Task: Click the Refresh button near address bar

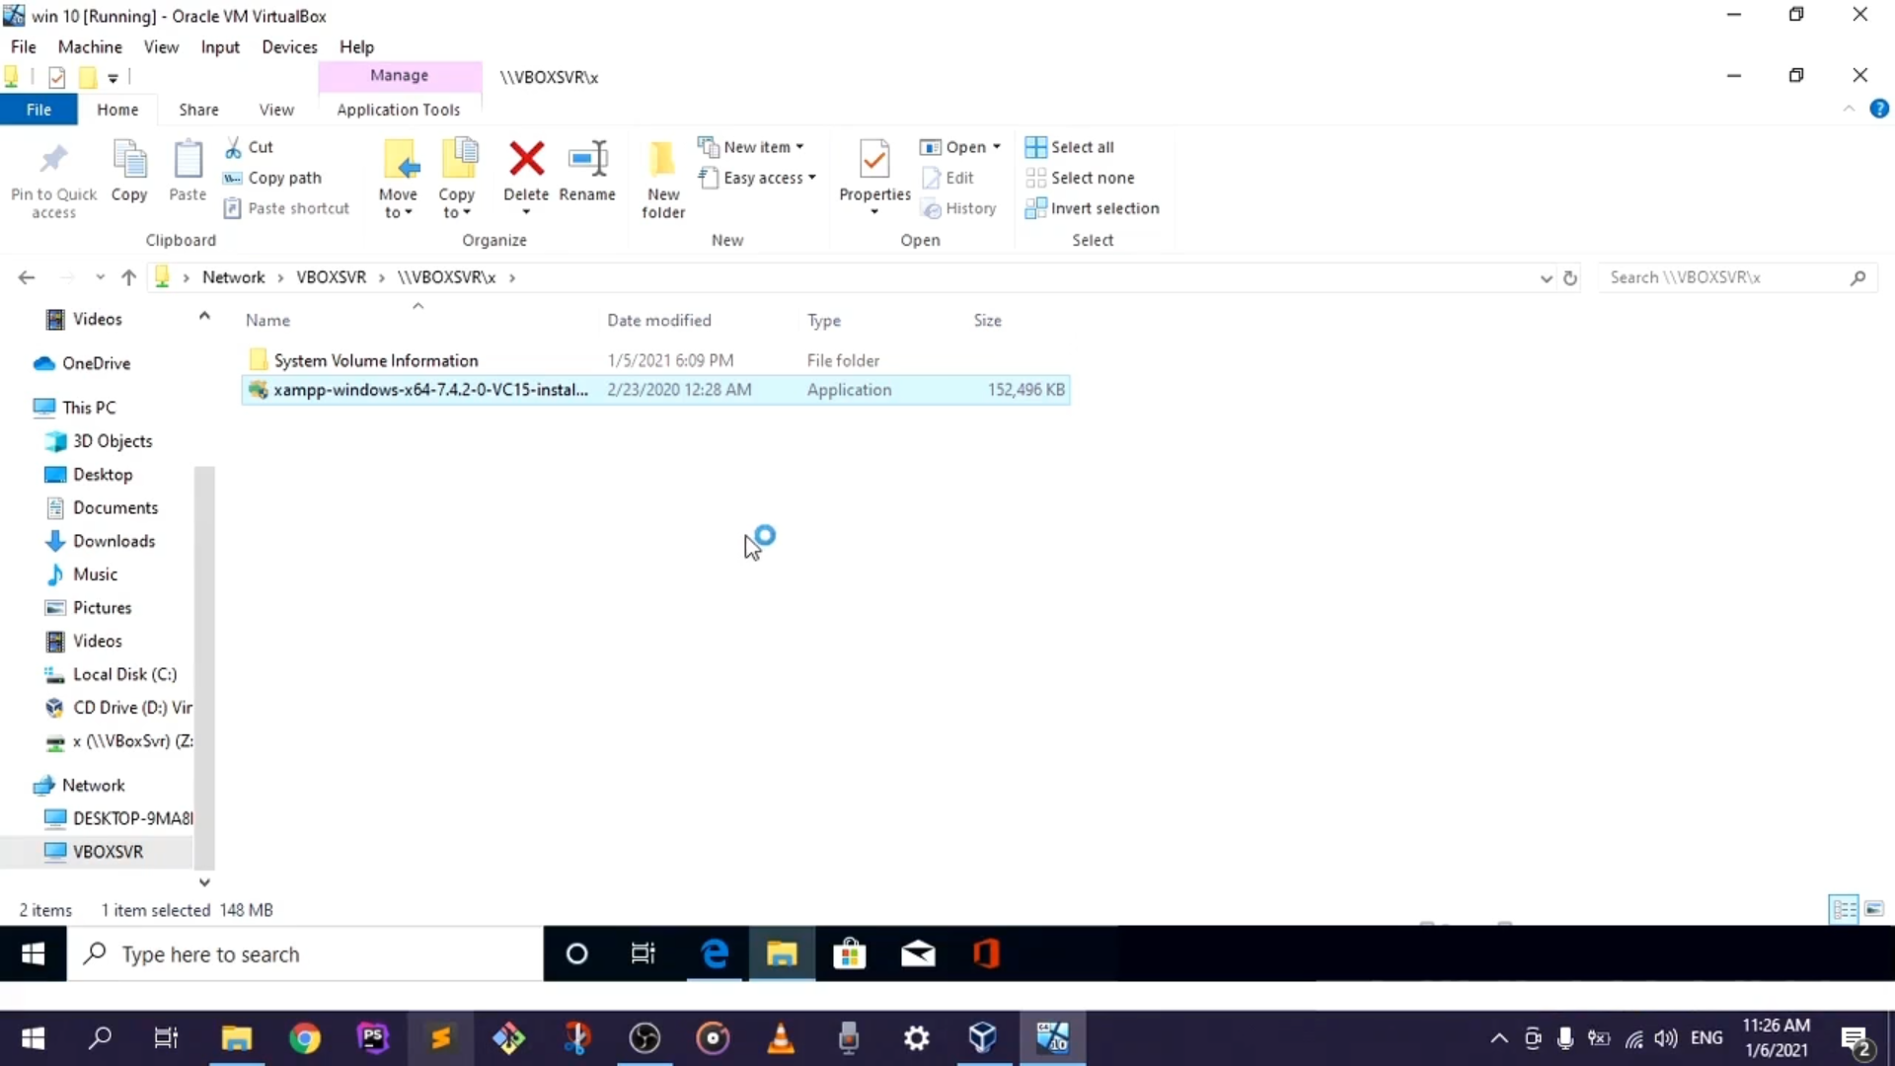Action: (x=1570, y=278)
